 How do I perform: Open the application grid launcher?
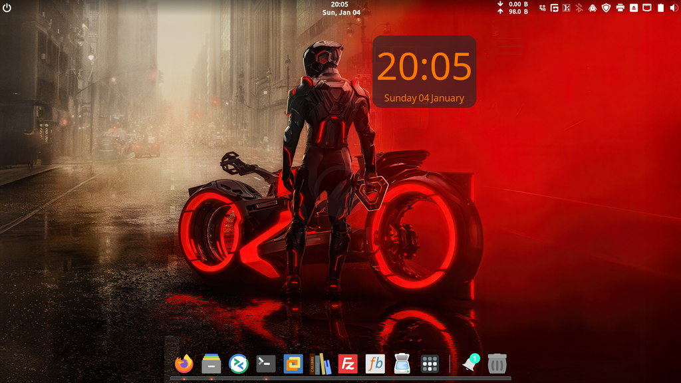(x=430, y=364)
